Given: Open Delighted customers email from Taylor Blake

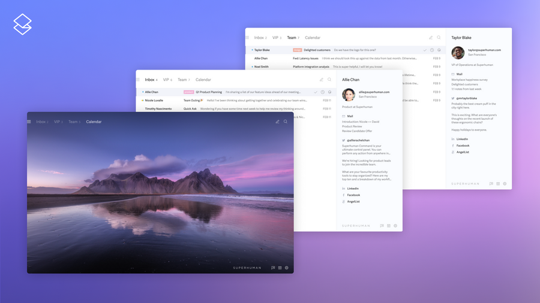Looking at the screenshot, I should [x=346, y=50].
